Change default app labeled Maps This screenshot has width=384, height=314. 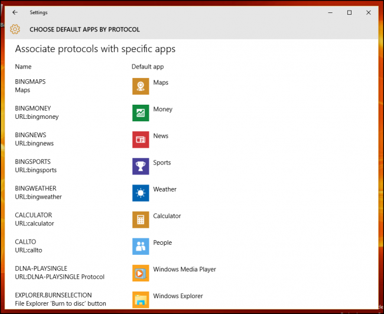coord(161,82)
